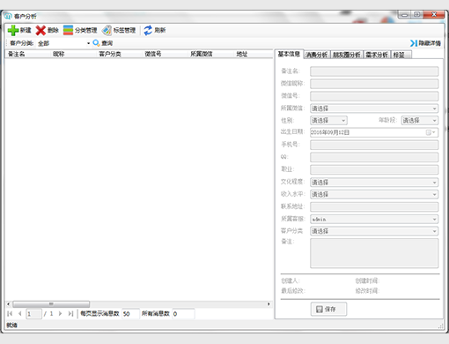449x344 pixels.
Task: Open the 性别 dropdown
Action: (343, 121)
